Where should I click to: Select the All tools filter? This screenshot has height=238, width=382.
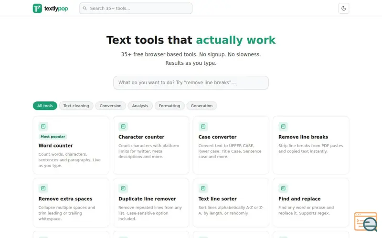[45, 106]
